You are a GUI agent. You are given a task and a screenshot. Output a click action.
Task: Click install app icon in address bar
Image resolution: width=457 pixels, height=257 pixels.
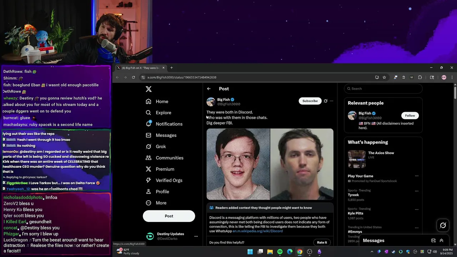377,77
